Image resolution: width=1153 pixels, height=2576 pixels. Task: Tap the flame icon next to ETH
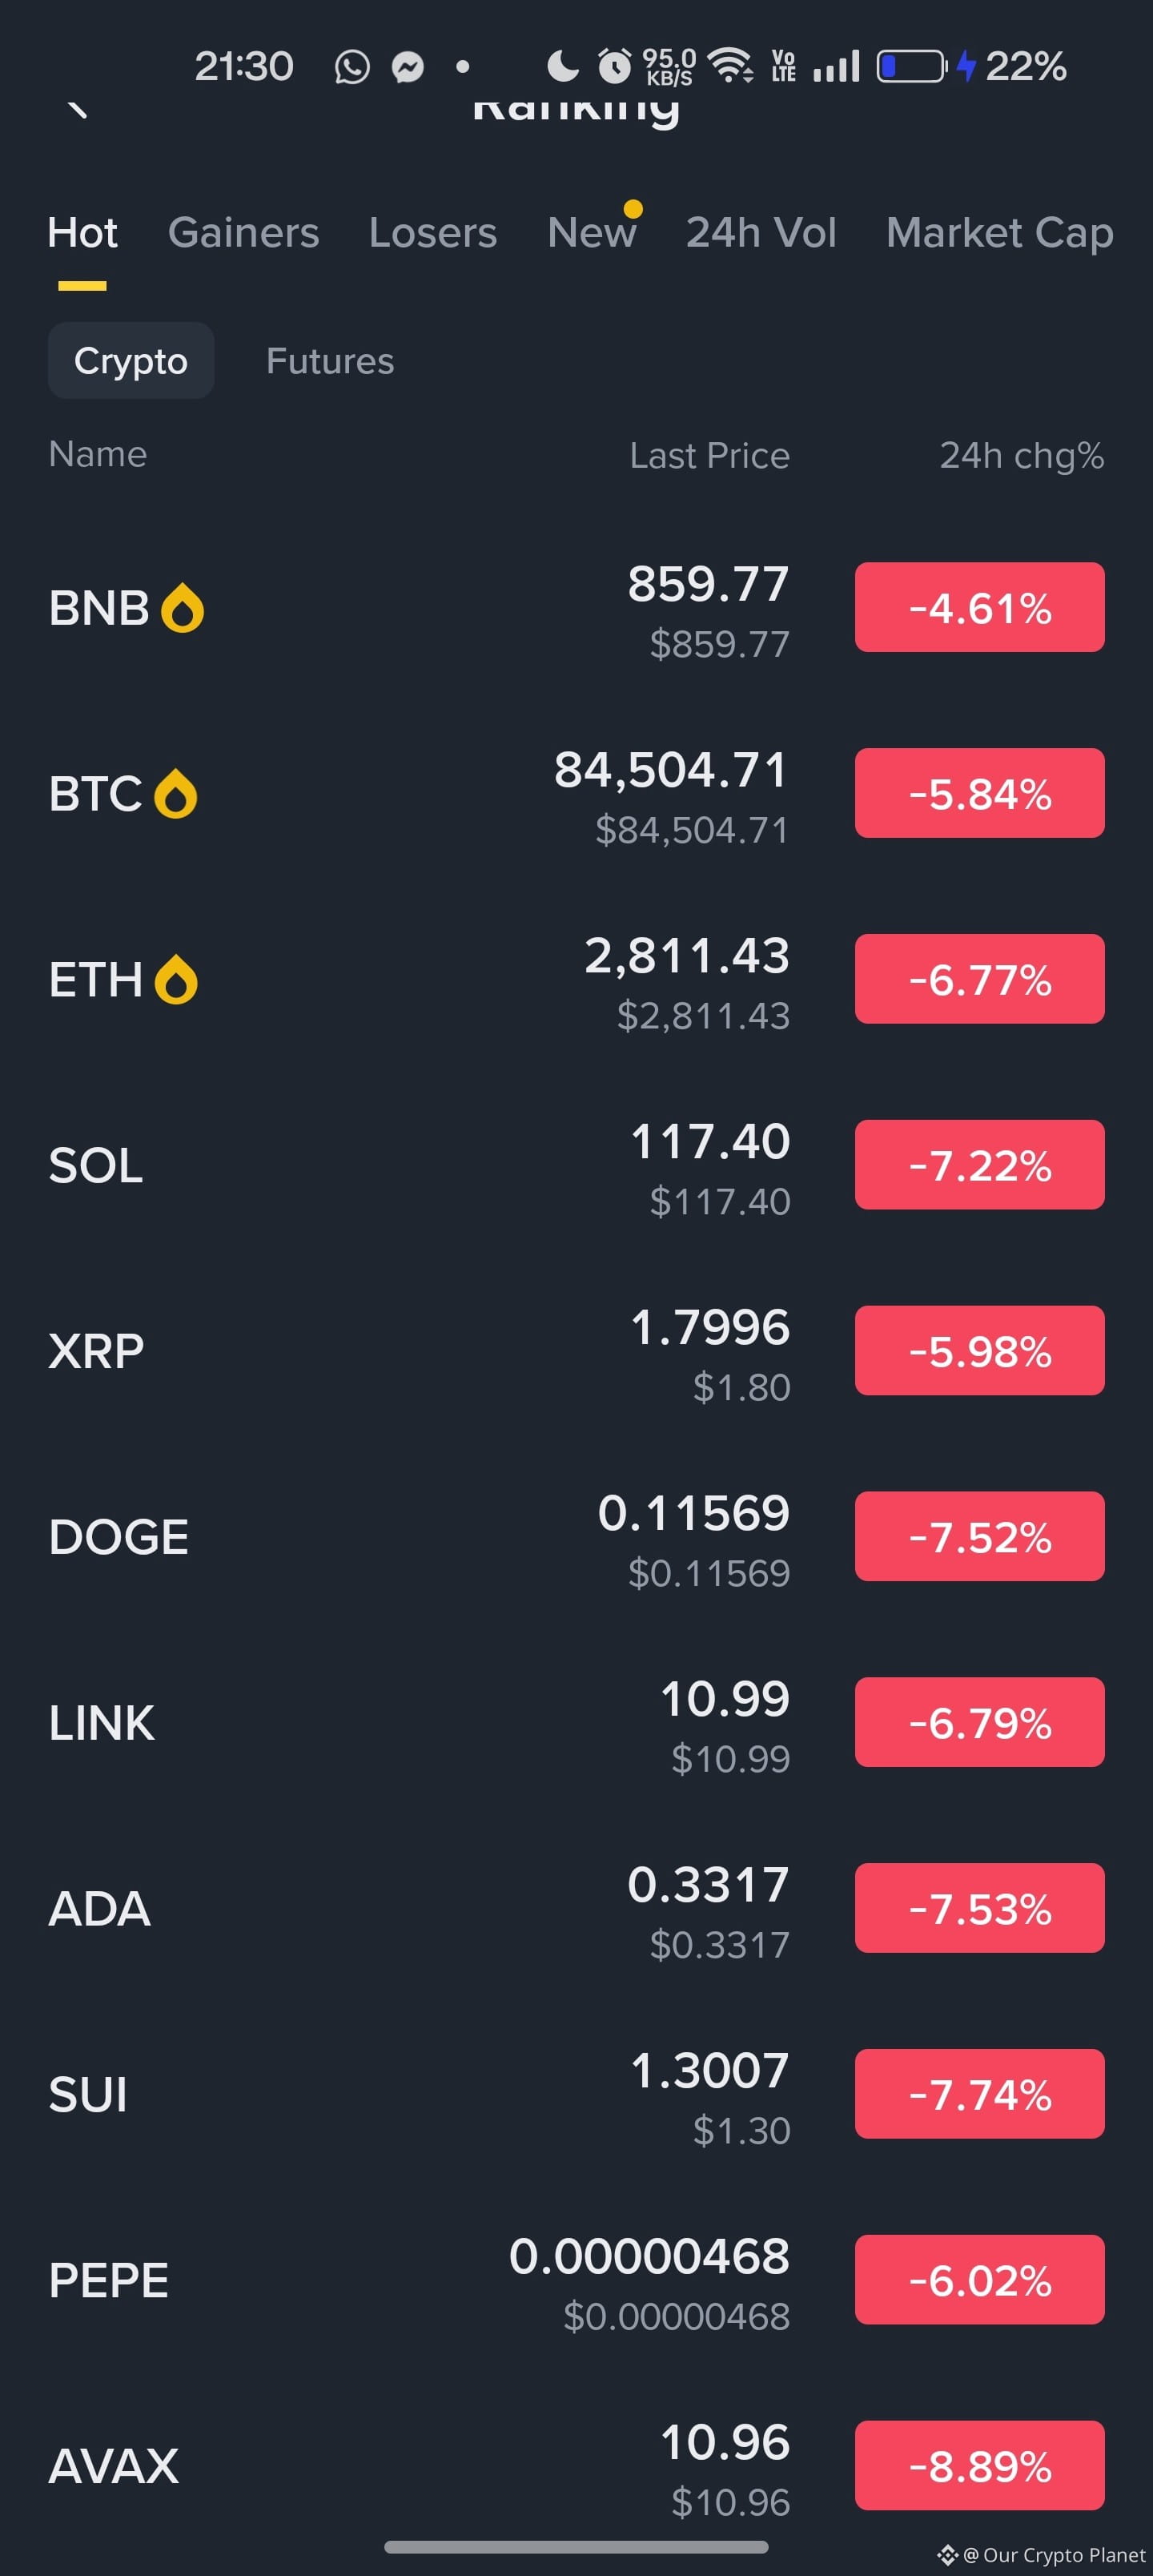[176, 980]
